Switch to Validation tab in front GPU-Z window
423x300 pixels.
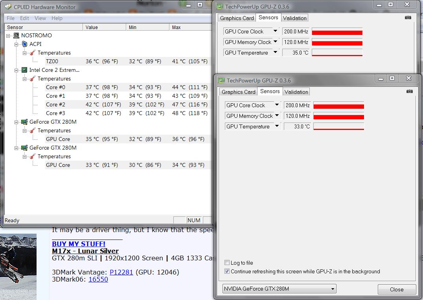coord(296,92)
